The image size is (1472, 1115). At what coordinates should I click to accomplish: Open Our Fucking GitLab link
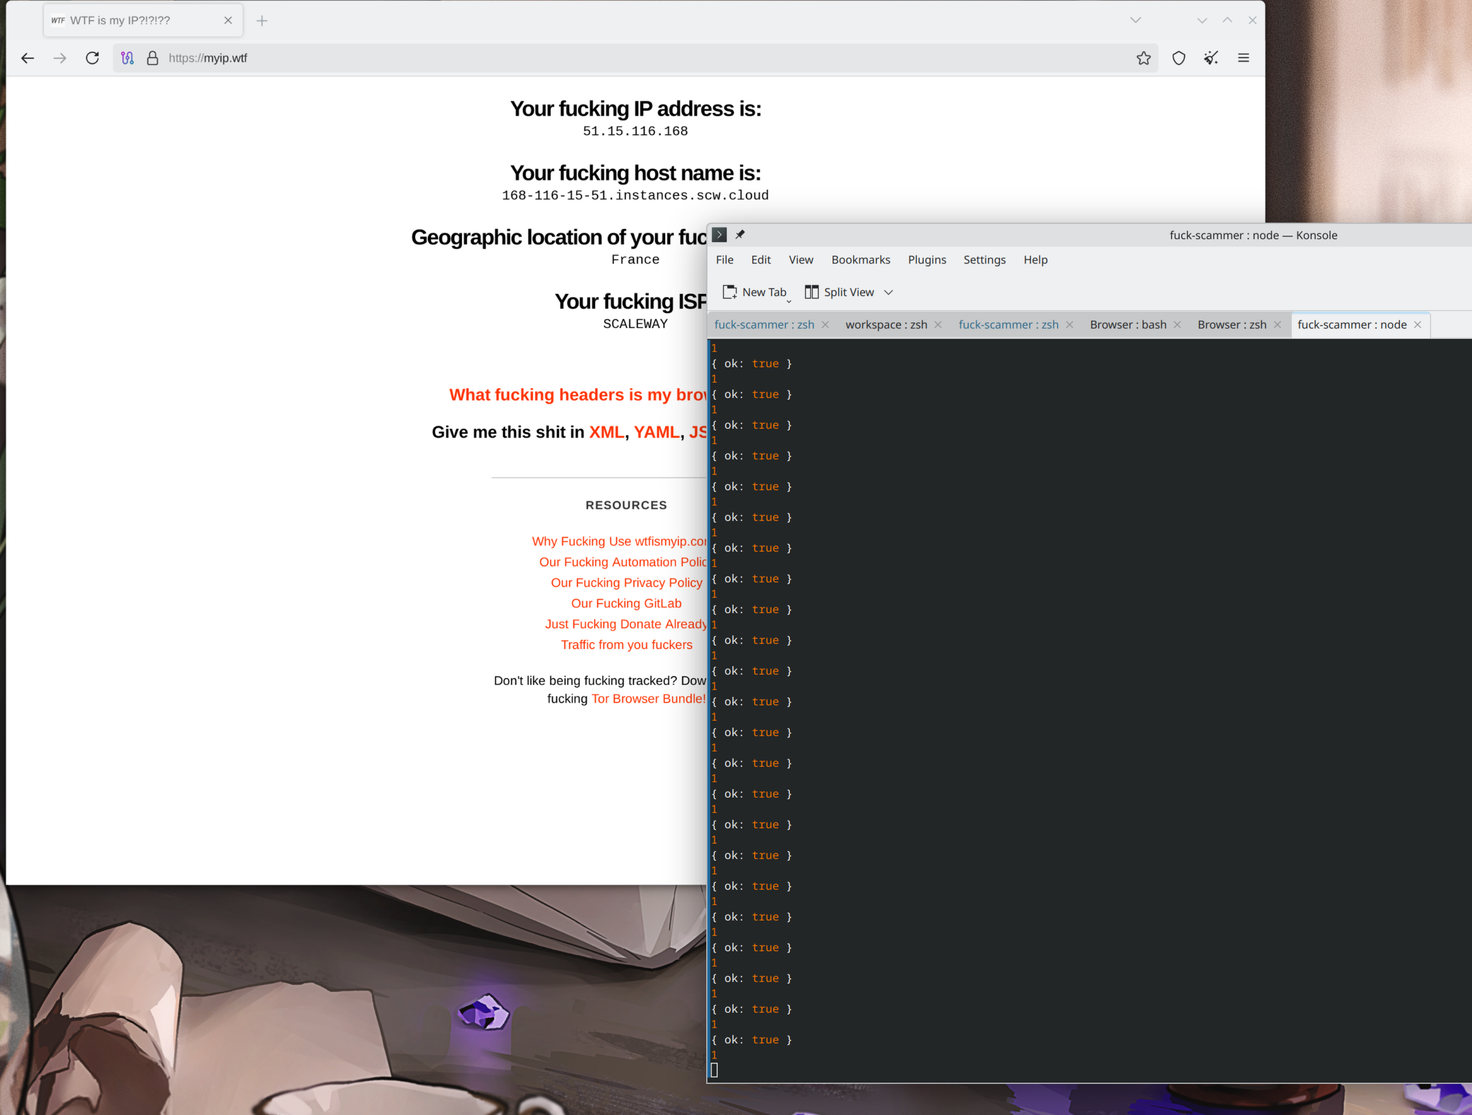pos(626,603)
